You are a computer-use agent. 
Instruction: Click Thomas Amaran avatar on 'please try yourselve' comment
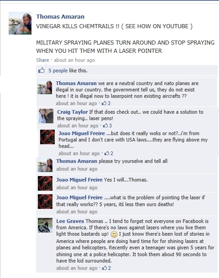coord(45,165)
